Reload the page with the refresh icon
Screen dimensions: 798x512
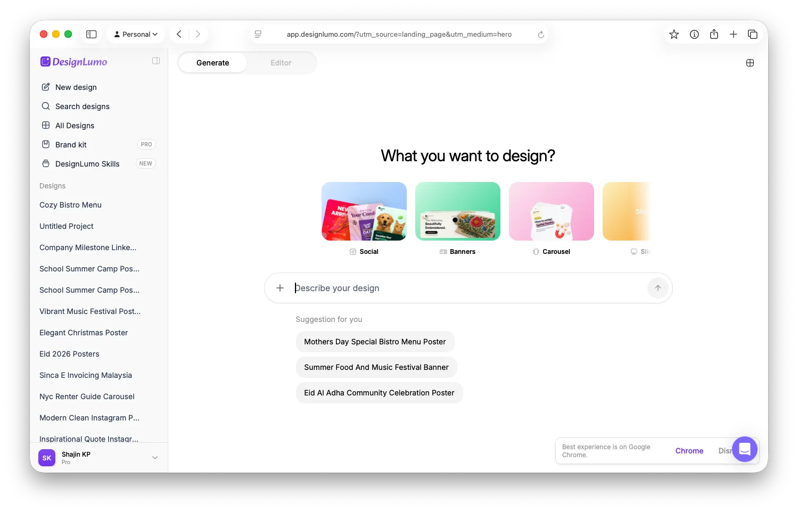pos(541,35)
